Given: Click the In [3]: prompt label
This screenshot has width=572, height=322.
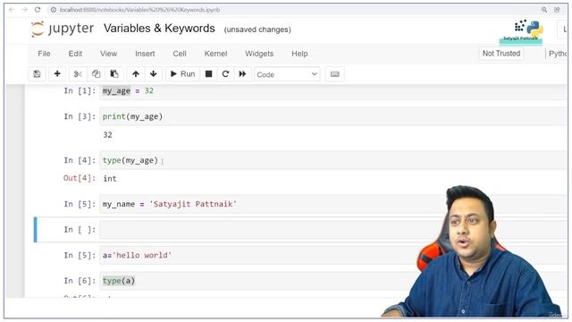Looking at the screenshot, I should point(80,116).
